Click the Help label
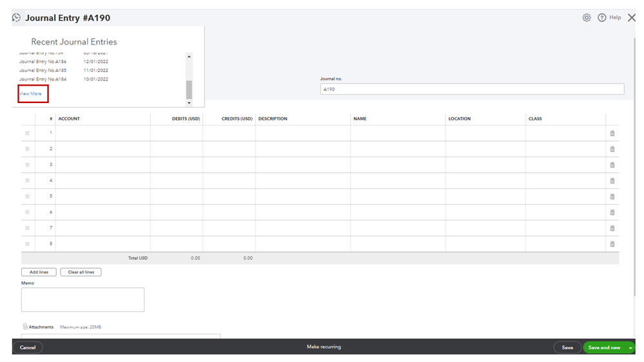Image resolution: width=644 pixels, height=362 pixels. 615,17
